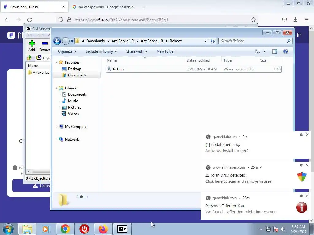Sort by the Name column header
The image size is (314, 235).
click(145, 60)
